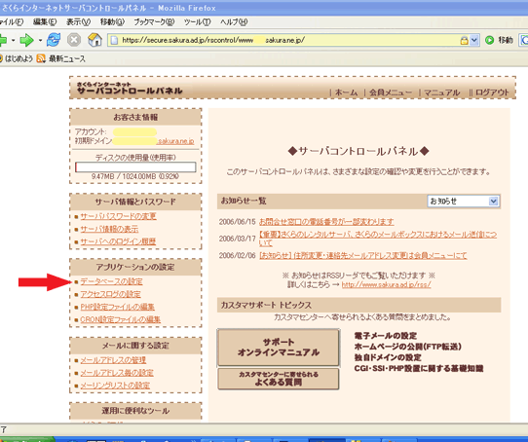The width and height of the screenshot is (528, 442).
Task: Open マニュアル in panel header
Action: click(x=441, y=92)
